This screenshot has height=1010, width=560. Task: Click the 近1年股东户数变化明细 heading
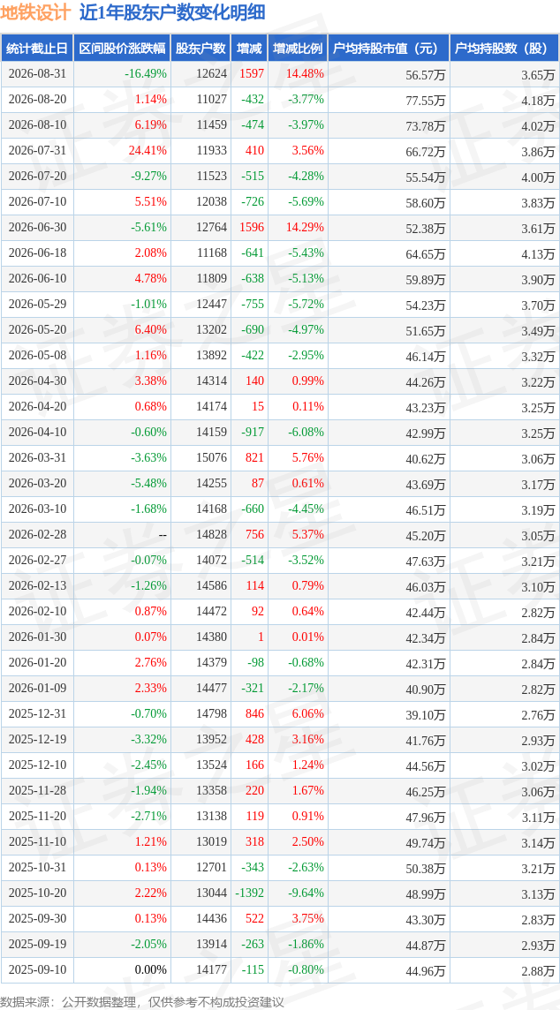coord(172,13)
